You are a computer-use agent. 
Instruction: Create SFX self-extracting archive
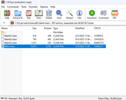click(x=115, y=13)
